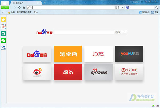Click the 校园版 button in title bar

pos(135,2)
